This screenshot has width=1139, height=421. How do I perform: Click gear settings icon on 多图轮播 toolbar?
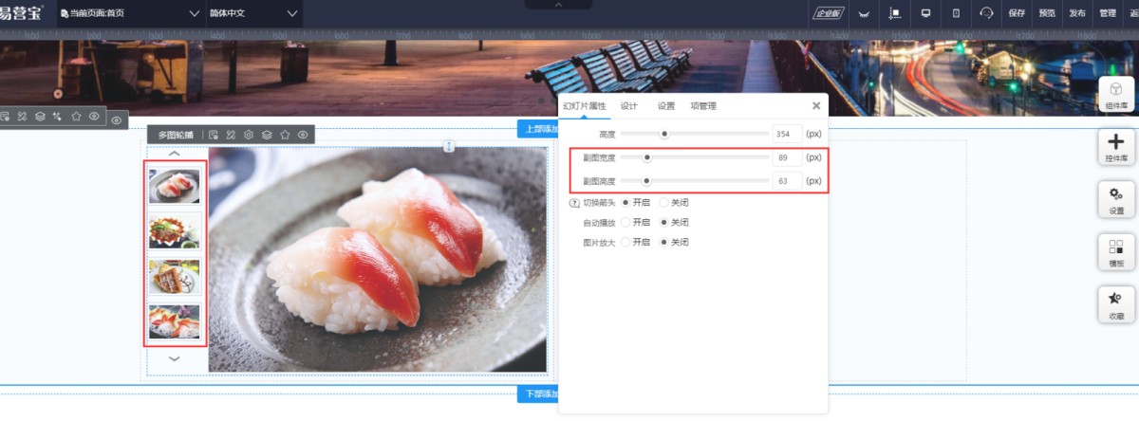[x=249, y=135]
